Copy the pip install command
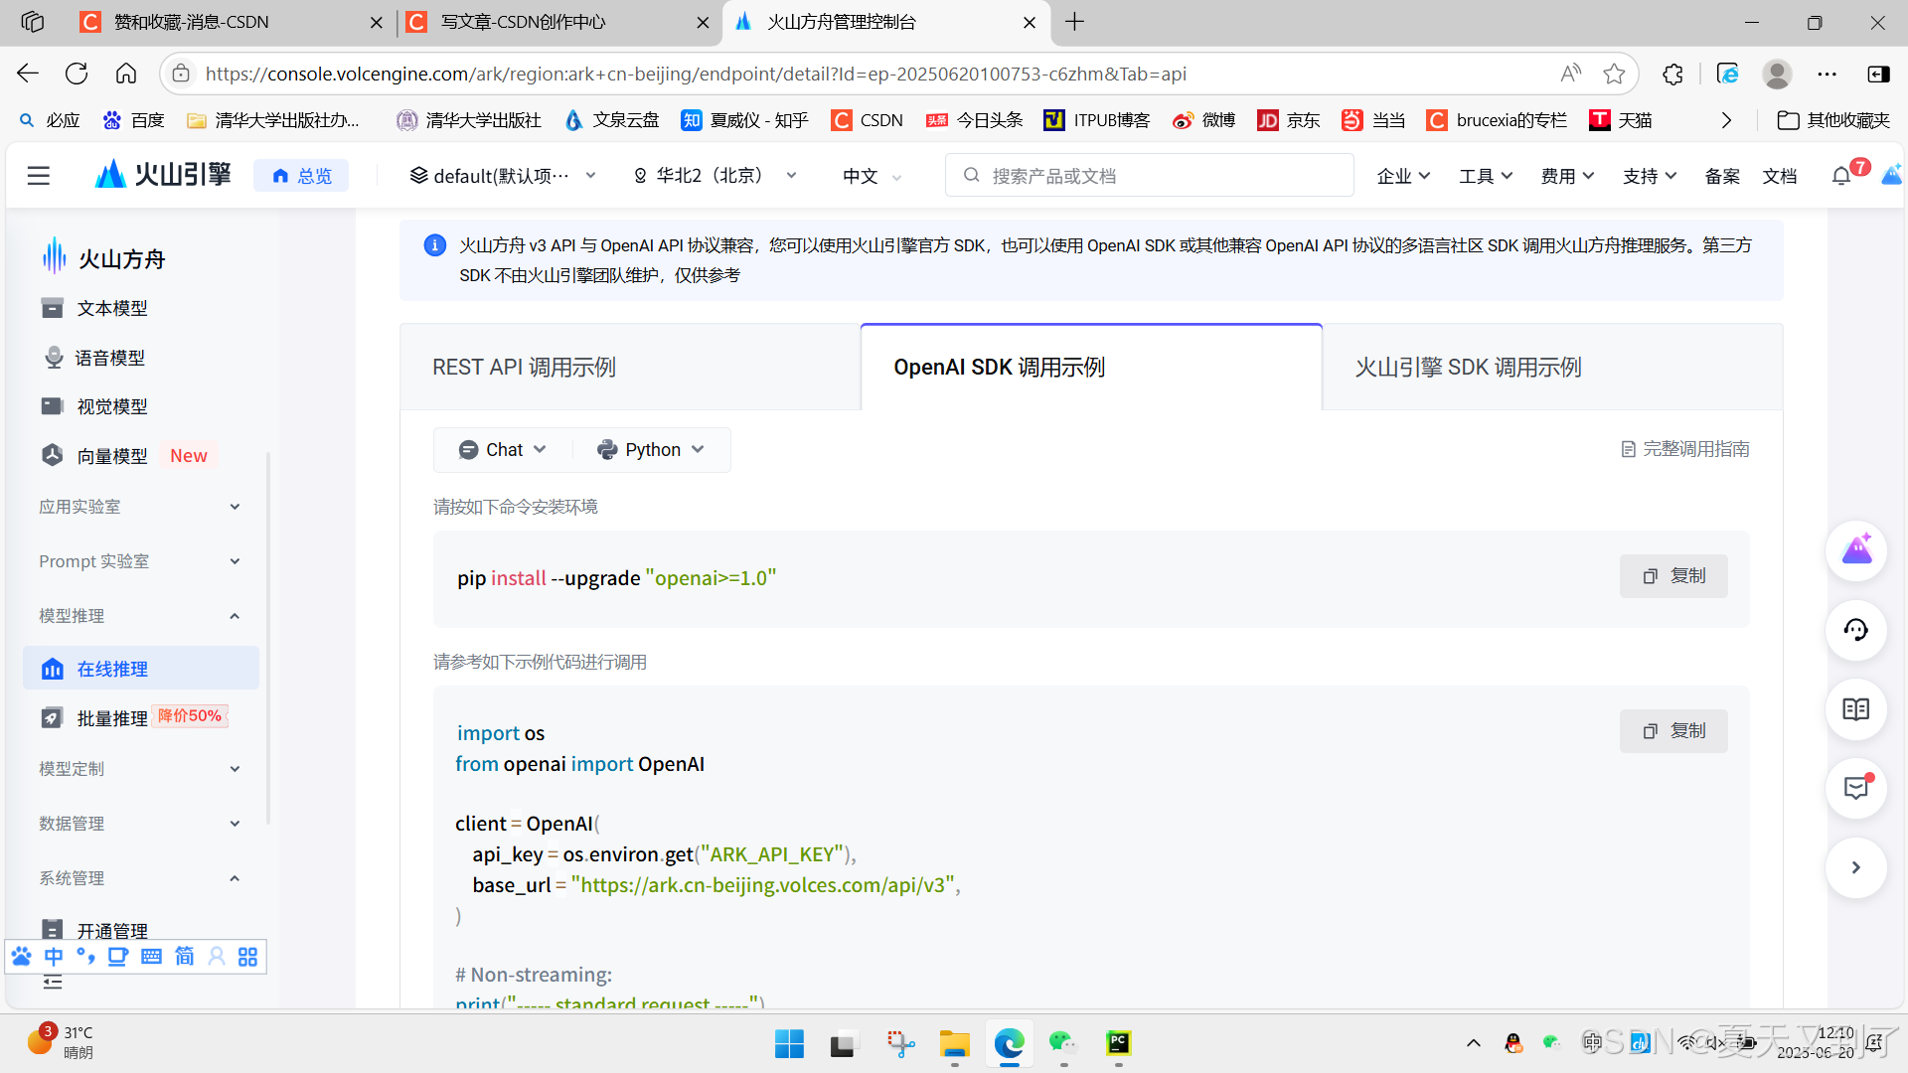This screenshot has height=1073, width=1908. [1673, 576]
